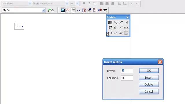This screenshot has height=104, width=185.
Task: Toggle Underline formatting
Action: (x=95, y=3)
